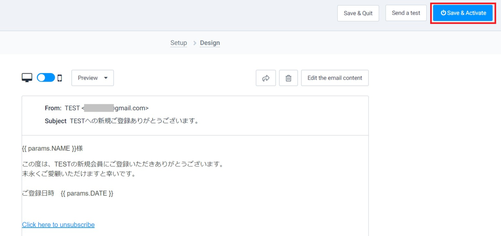Viewport: 501px width, 236px height.
Task: Click the mobile phone view icon
Action: click(x=60, y=78)
